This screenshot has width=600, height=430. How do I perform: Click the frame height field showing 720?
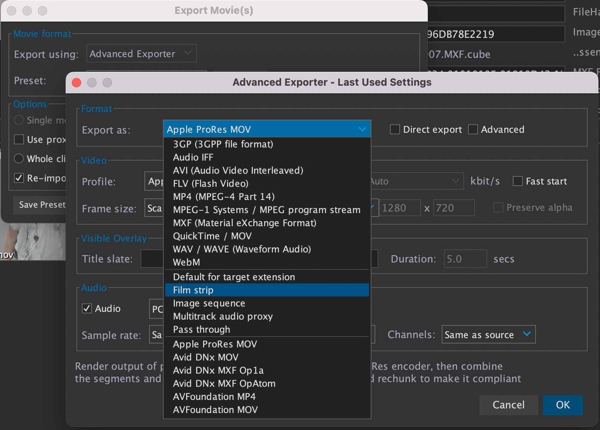pos(454,208)
